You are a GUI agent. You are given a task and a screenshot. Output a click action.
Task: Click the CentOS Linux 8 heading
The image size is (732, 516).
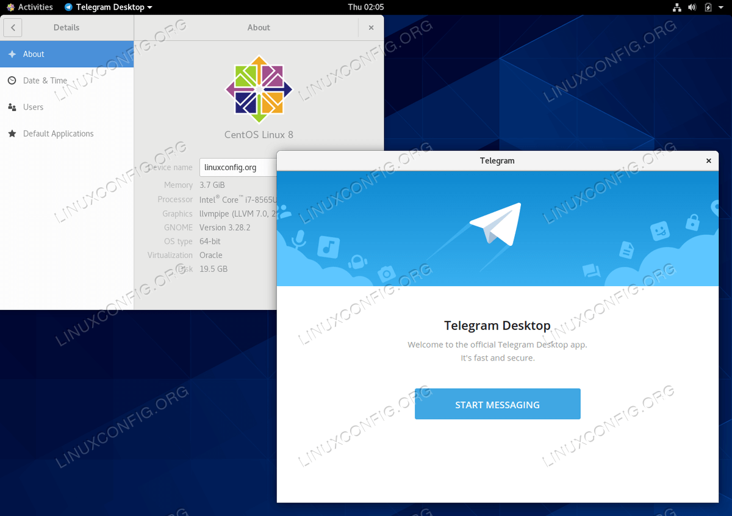(x=259, y=135)
